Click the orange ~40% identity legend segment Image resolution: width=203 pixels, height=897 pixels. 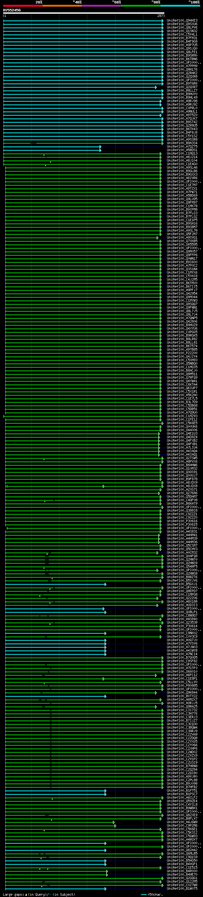pos(62,6)
